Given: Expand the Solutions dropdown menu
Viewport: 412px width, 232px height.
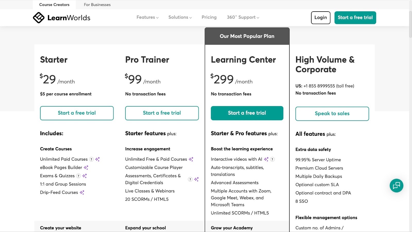Looking at the screenshot, I should (x=180, y=17).
